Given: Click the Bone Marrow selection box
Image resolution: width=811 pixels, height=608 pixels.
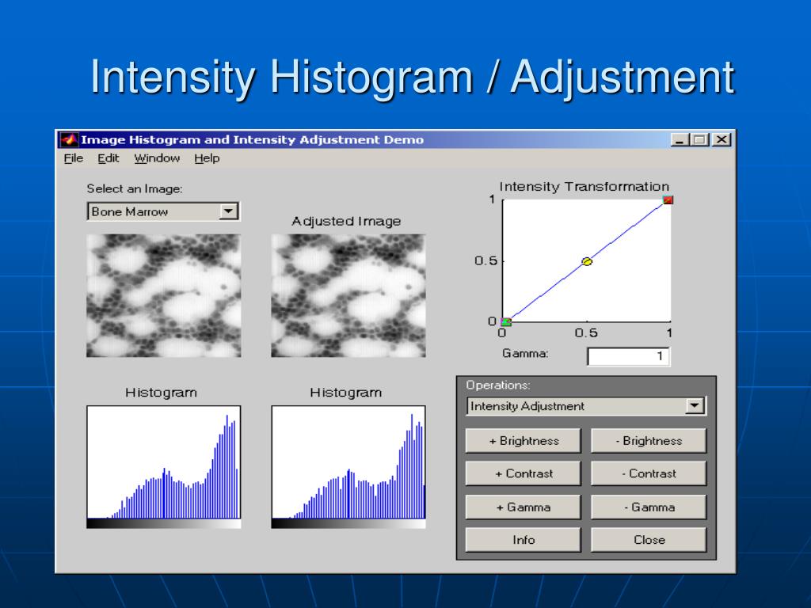Looking at the screenshot, I should point(163,211).
